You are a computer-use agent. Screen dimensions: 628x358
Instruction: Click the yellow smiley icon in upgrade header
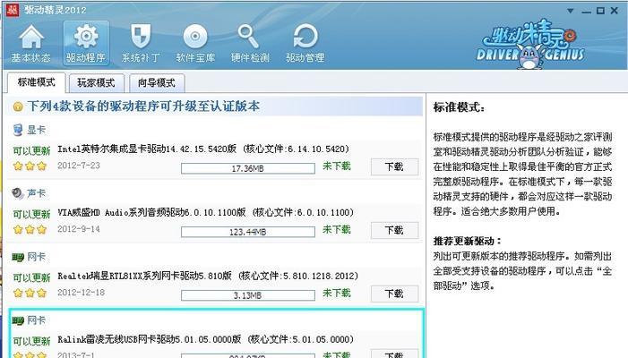click(x=18, y=107)
